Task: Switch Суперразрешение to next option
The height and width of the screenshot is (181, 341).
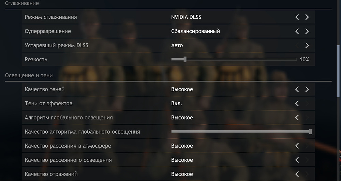Action: tap(307, 31)
